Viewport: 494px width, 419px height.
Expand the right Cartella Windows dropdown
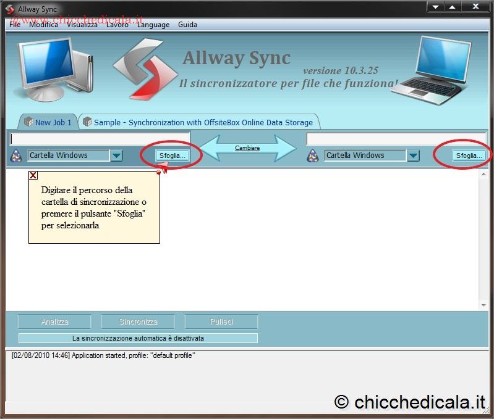click(414, 156)
